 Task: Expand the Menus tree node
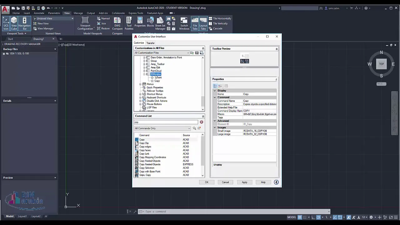click(x=140, y=84)
